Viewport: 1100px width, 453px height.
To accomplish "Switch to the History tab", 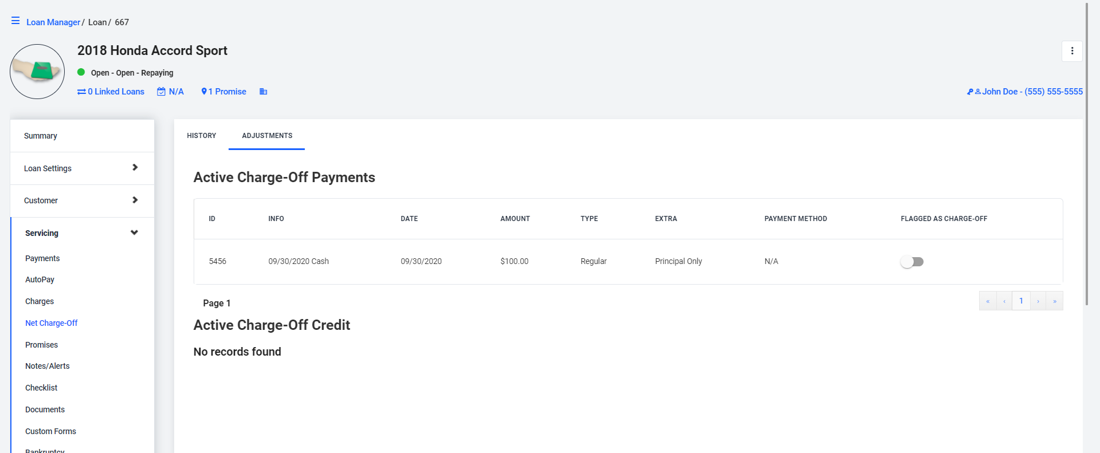I will 202,136.
